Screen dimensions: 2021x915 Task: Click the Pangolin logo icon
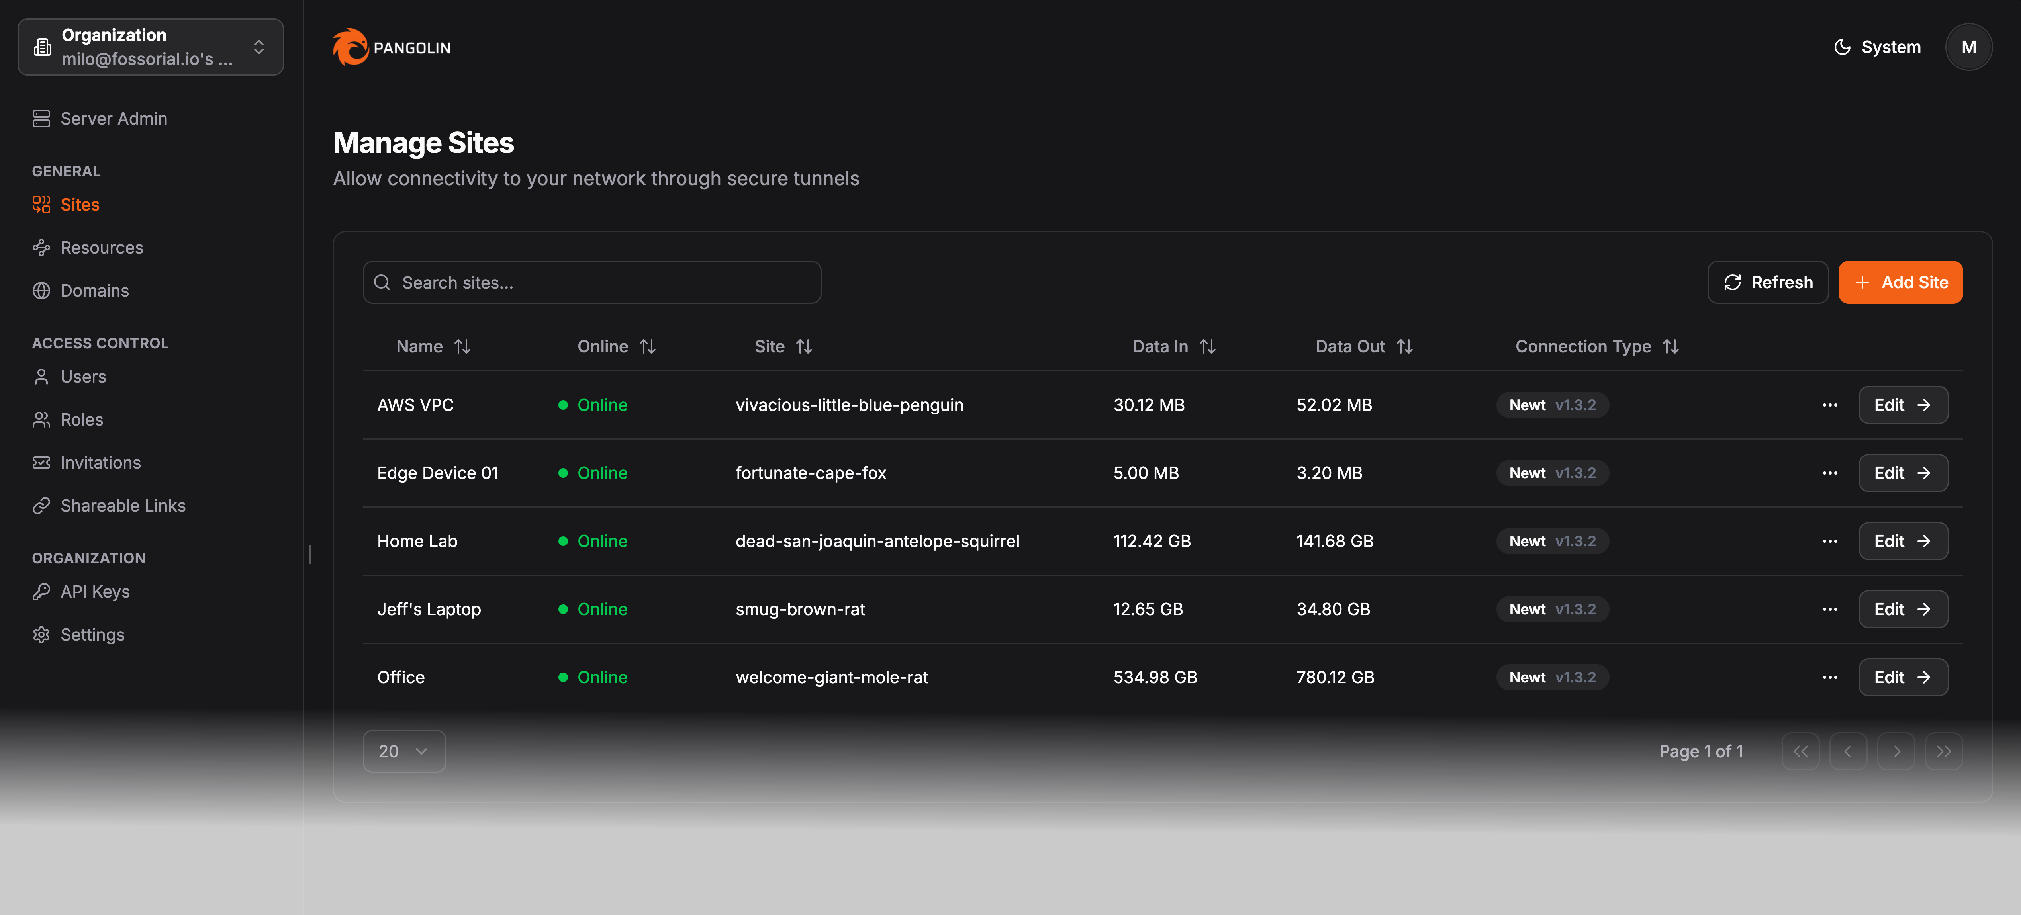click(350, 47)
